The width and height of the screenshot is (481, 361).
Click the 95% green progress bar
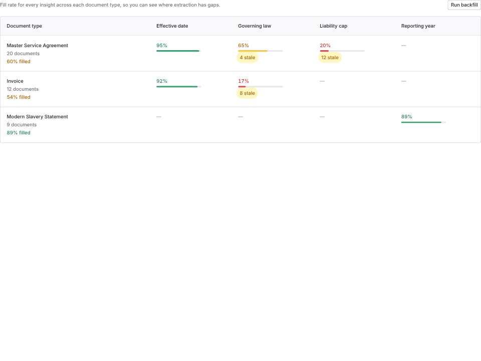[179, 51]
